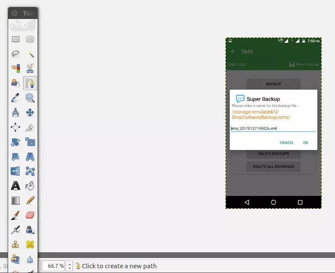Viewport: 335px width, 273px height.
Task: Choose the Eraser tool
Action: [30, 215]
